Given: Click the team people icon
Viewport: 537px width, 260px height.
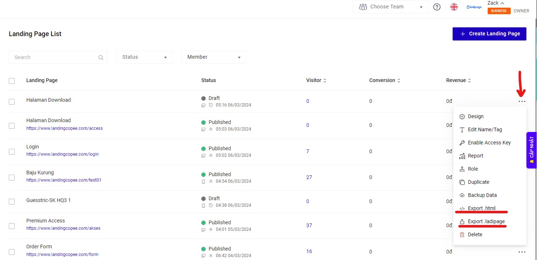Looking at the screenshot, I should click(x=363, y=7).
